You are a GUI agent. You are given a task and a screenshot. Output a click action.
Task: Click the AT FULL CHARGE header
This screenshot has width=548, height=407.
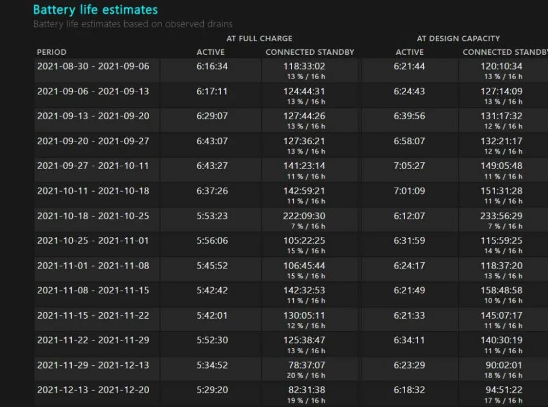[259, 38]
